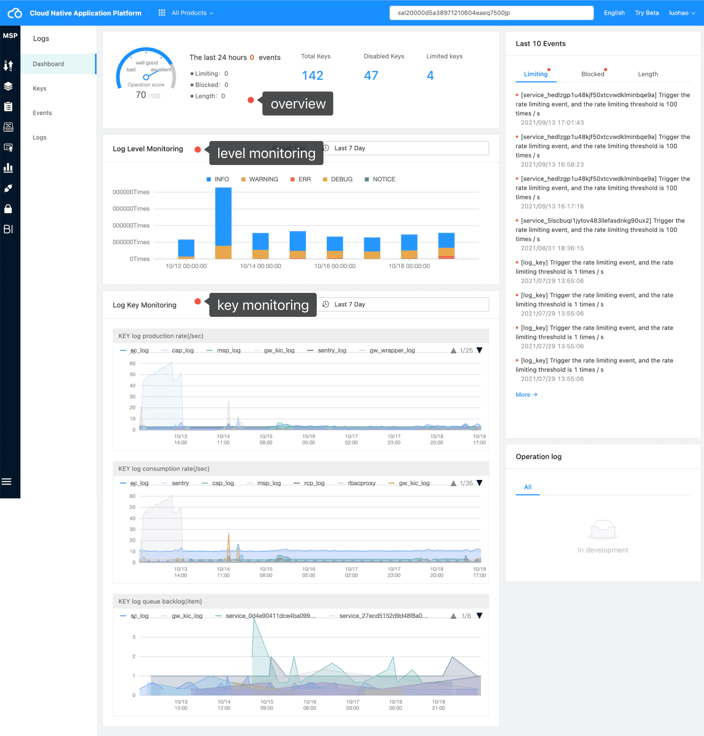Click the Cloud Native Application Platform title
This screenshot has height=736, width=704.
(x=85, y=13)
